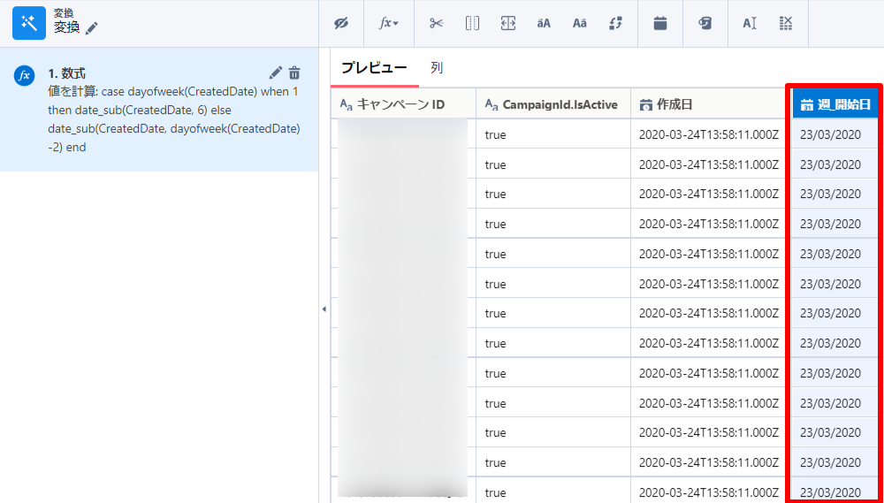Open the fx formula dropdown
Screen dimensions: 884x503
coord(389,24)
